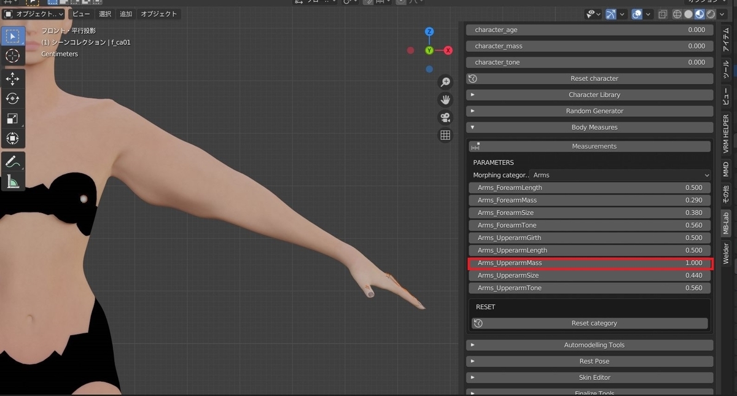Screen dimensions: 737x396
Task: Collapse the Body Measures section
Action: coord(590,127)
